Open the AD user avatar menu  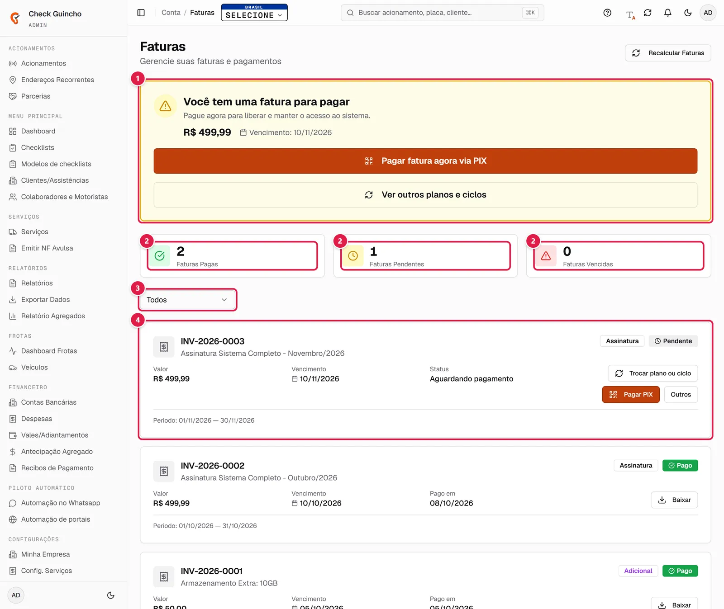coord(708,13)
